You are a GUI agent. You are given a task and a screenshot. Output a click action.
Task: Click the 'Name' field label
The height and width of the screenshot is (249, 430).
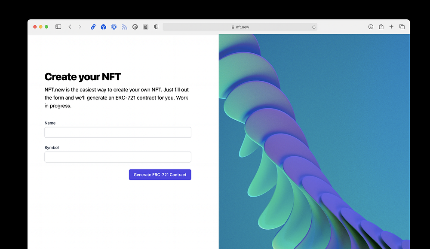pos(50,123)
